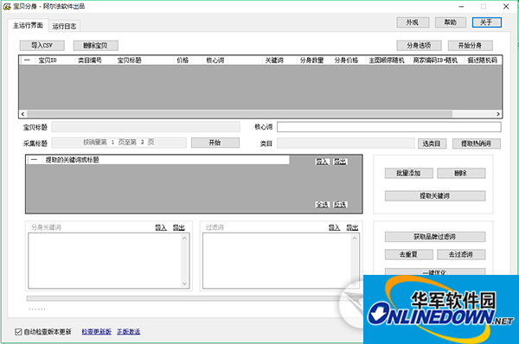Click the up arrow of the 分身关键词 scrollbar
This screenshot has height=344, width=519.
[x=185, y=238]
